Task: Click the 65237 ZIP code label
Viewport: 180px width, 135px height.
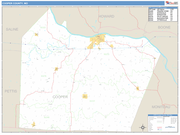Action: click(x=92, y=101)
